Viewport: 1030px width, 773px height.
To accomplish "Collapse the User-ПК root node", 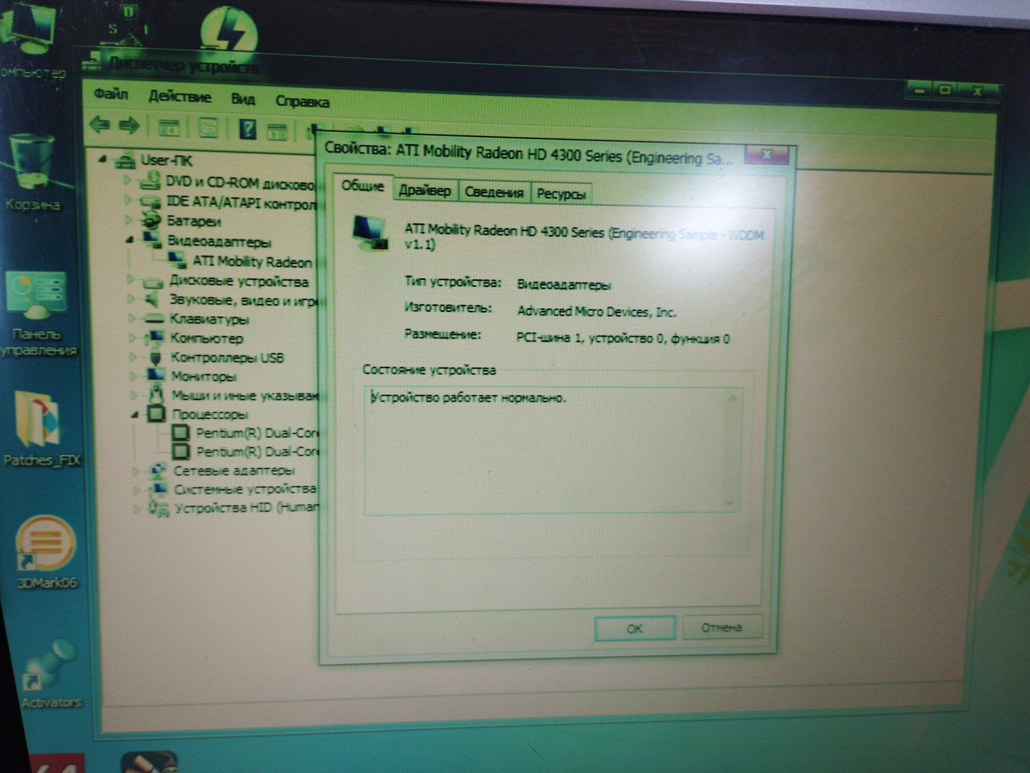I will (102, 159).
